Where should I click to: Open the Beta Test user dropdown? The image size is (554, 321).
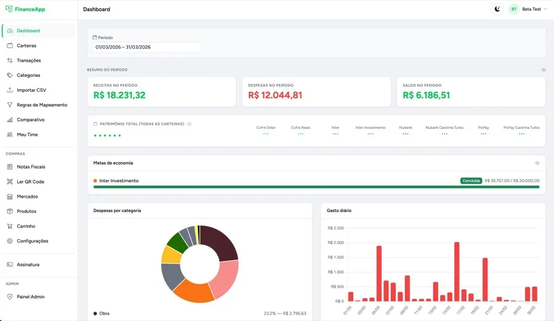tap(529, 9)
